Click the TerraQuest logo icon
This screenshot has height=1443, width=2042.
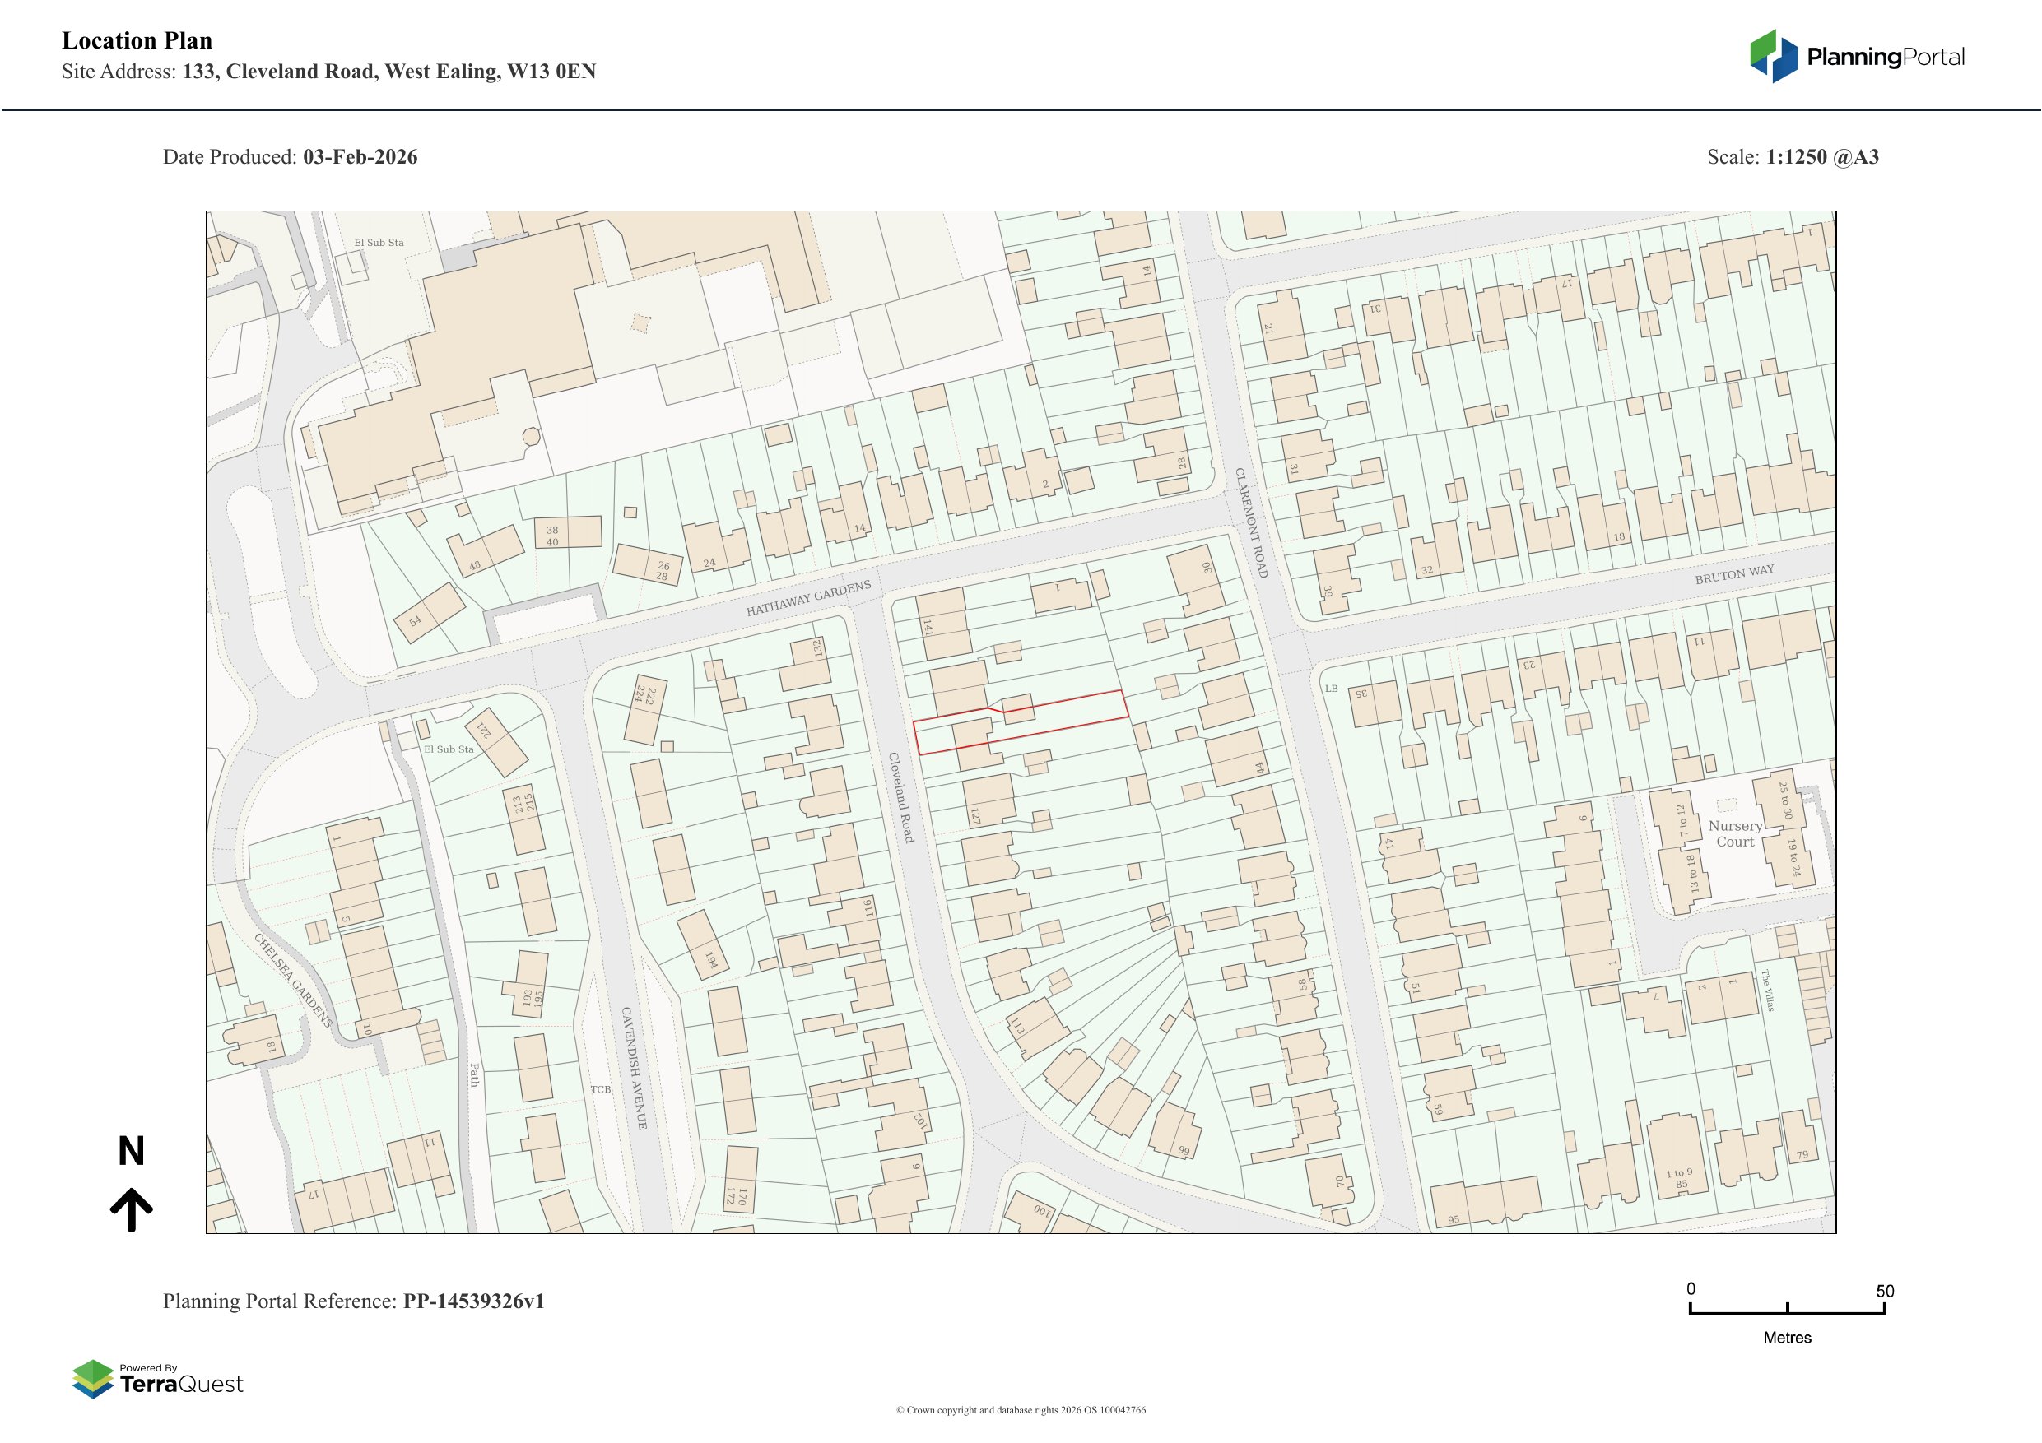pos(92,1379)
